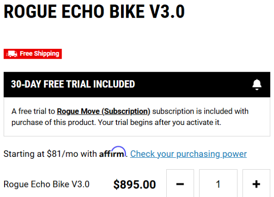
Task: Decrease quantity with the minus button
Action: pos(180,184)
